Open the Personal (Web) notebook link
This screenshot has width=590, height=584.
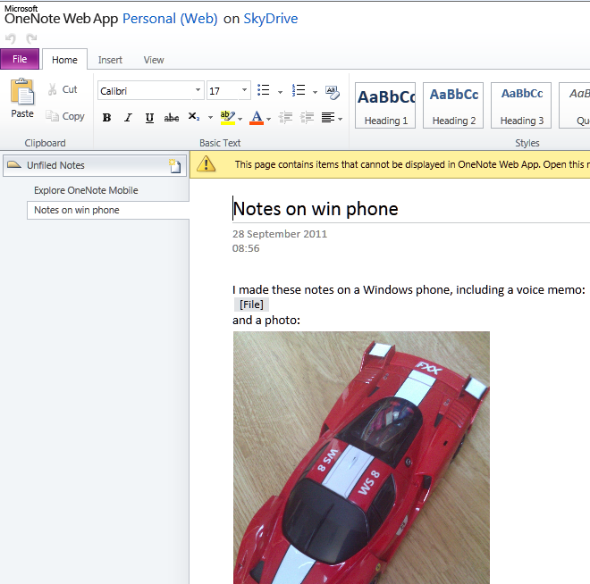point(170,19)
